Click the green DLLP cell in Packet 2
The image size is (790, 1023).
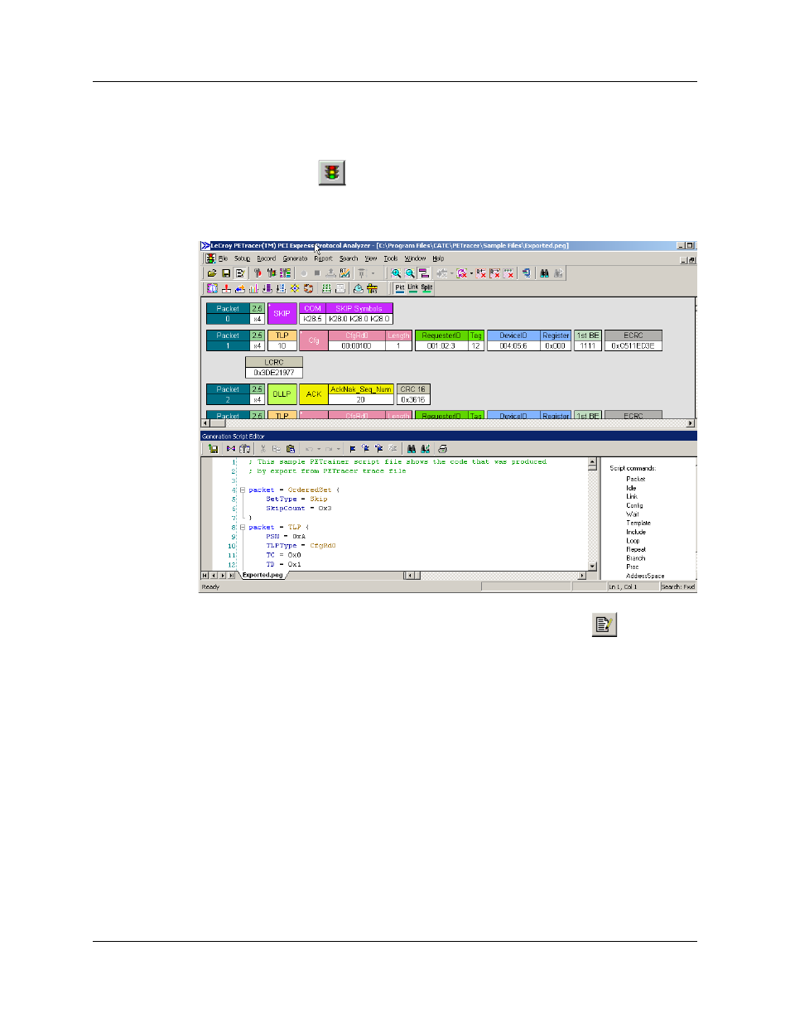click(282, 394)
